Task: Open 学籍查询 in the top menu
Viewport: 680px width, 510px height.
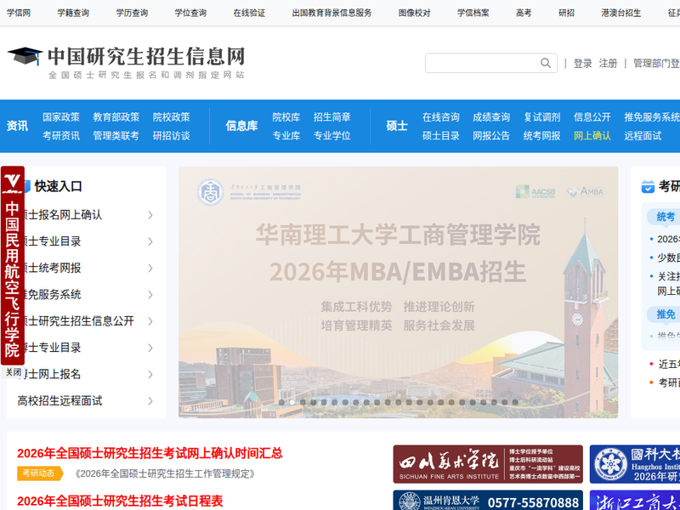Action: 73,13
